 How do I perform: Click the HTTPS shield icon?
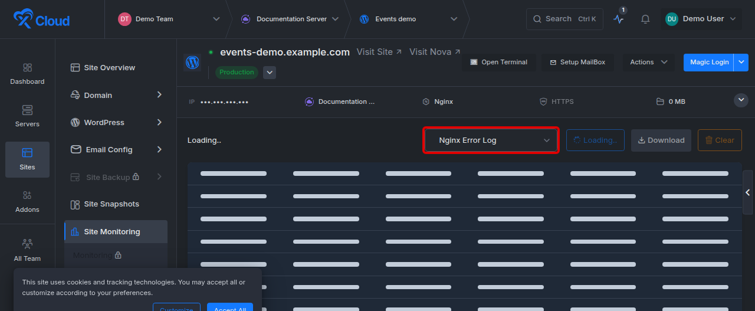tap(543, 102)
